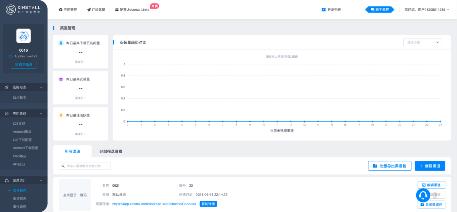The height and width of the screenshot is (212, 457).
Task: Open 导出列表 link
Action: click(331, 10)
